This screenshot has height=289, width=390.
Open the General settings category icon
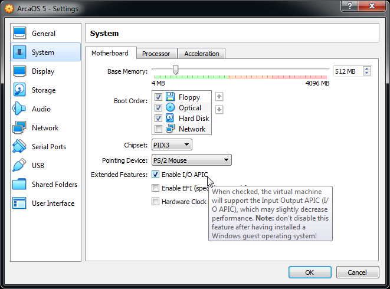(19, 33)
